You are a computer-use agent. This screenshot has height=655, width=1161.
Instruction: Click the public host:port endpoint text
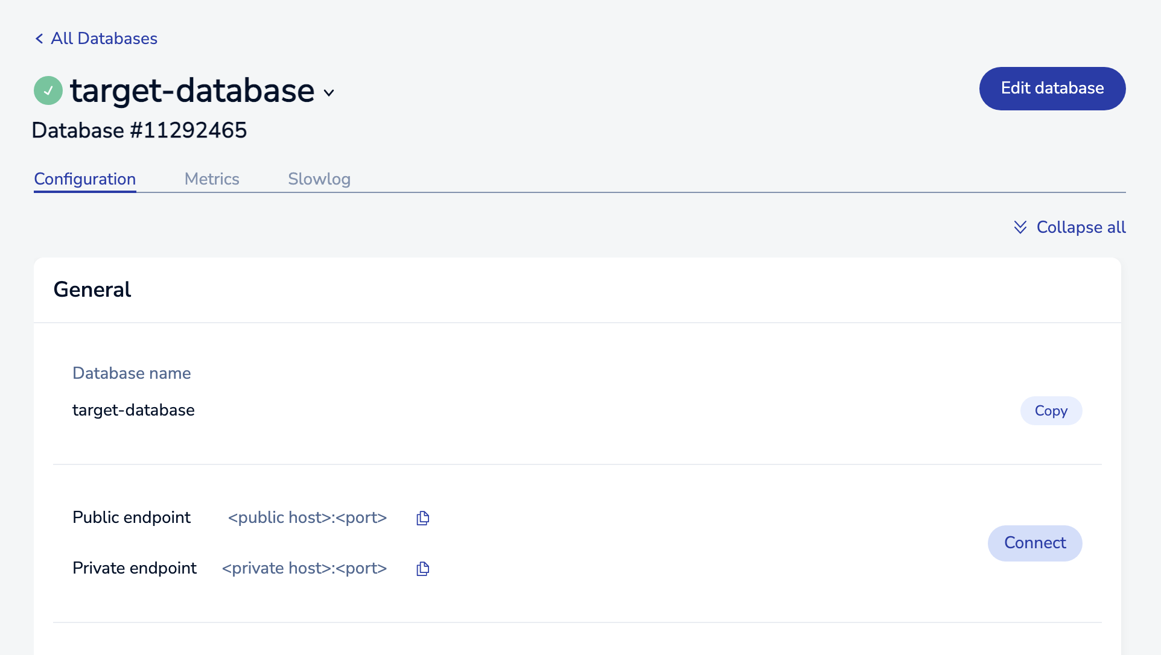pyautogui.click(x=307, y=517)
